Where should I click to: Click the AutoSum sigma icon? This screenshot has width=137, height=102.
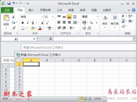pos(123,16)
